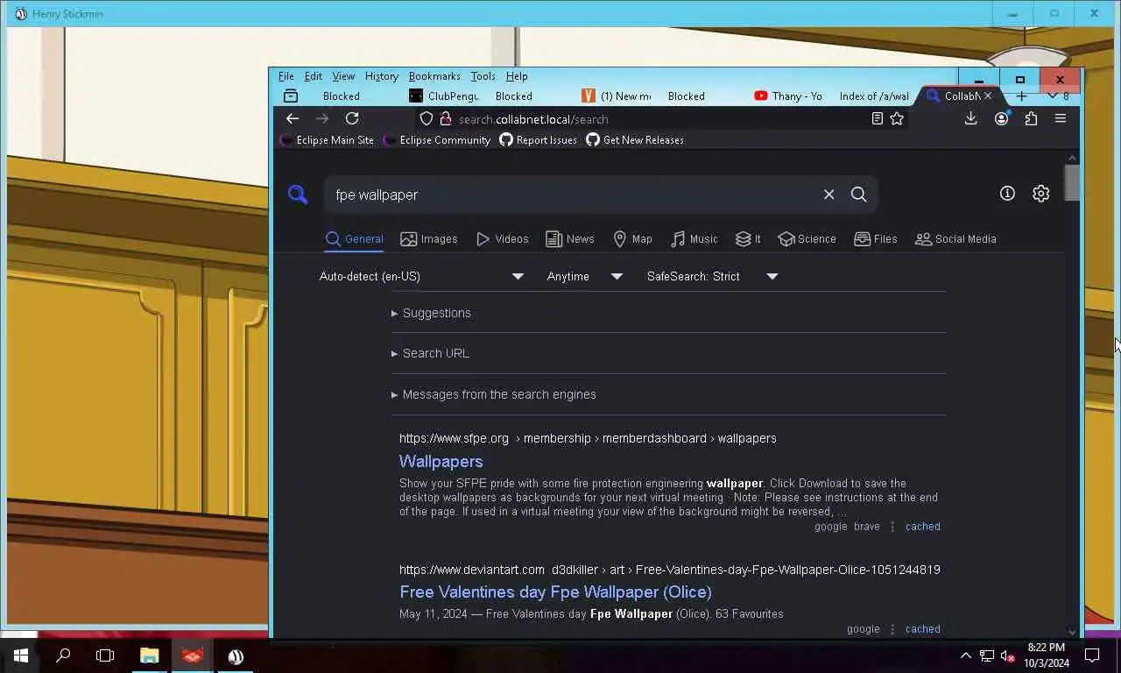The image size is (1121, 673).
Task: Open the Anytime time range dropdown
Action: click(584, 276)
